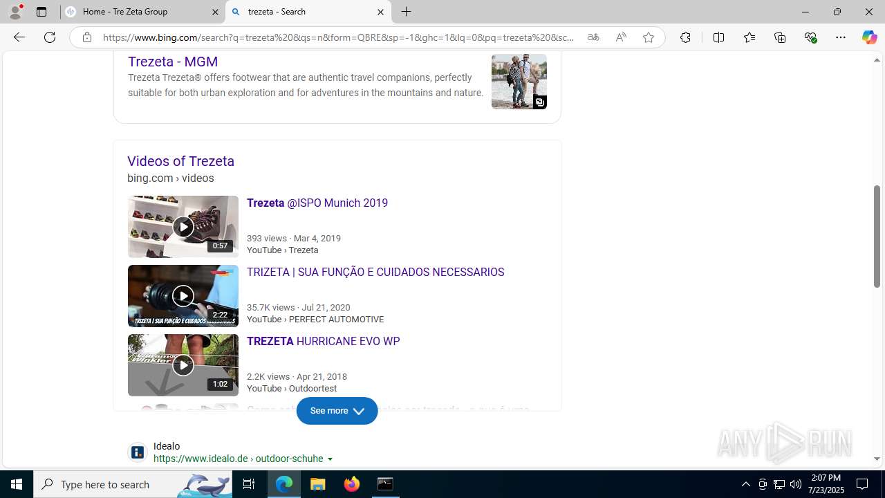
Task: Open the idealo.de outdoor-schuhe URL link
Action: (x=238, y=459)
